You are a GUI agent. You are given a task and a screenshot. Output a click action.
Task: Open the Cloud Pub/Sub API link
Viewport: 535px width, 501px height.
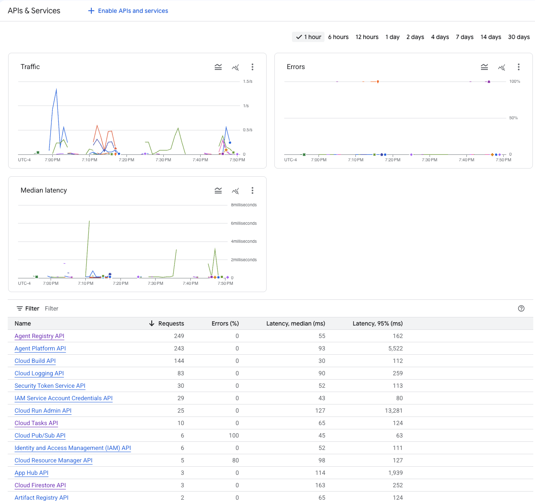coord(40,435)
